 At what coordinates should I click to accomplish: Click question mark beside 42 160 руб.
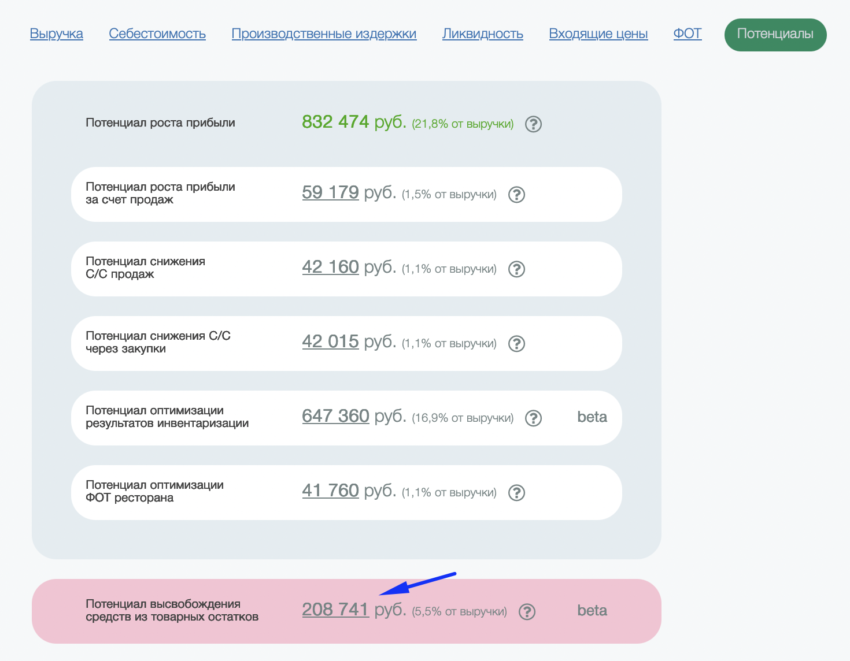coord(516,269)
